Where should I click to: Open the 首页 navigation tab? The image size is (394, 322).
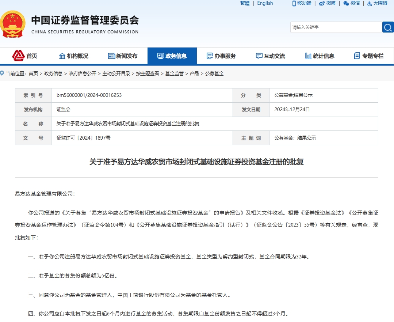pyautogui.click(x=24, y=56)
